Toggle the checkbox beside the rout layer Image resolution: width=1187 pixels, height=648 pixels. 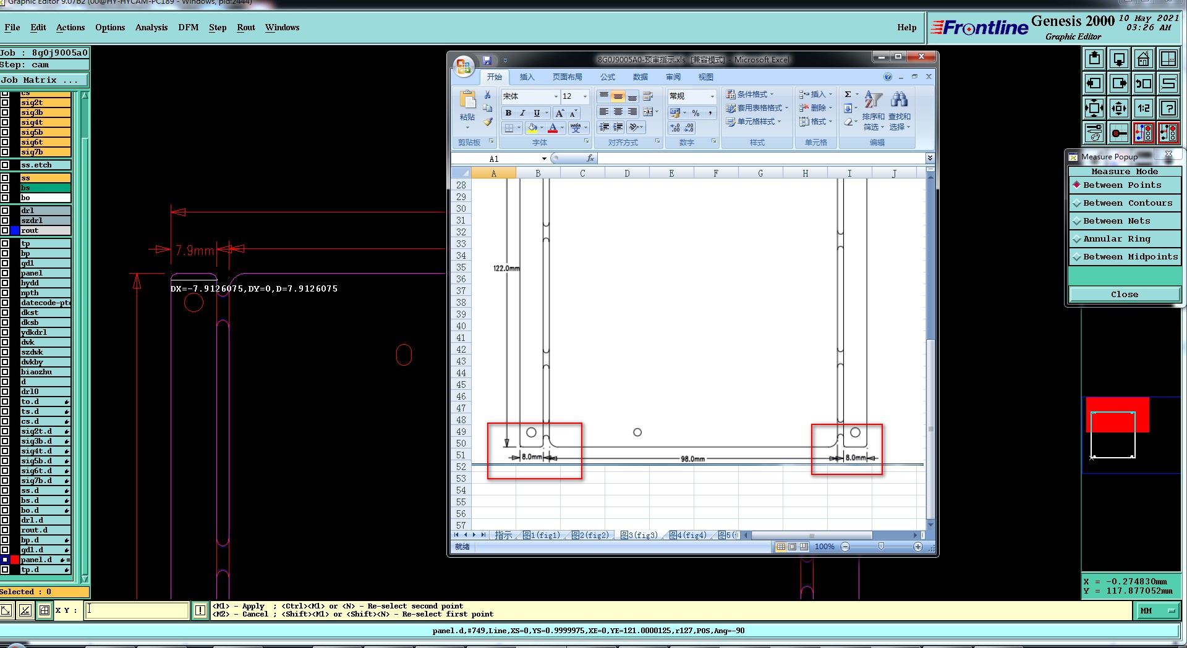point(5,230)
